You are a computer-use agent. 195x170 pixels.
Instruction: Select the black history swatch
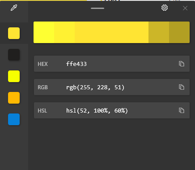point(14,55)
